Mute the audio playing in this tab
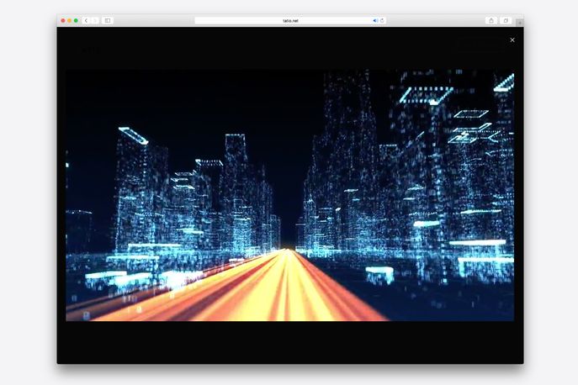The width and height of the screenshot is (578, 385). pos(375,20)
